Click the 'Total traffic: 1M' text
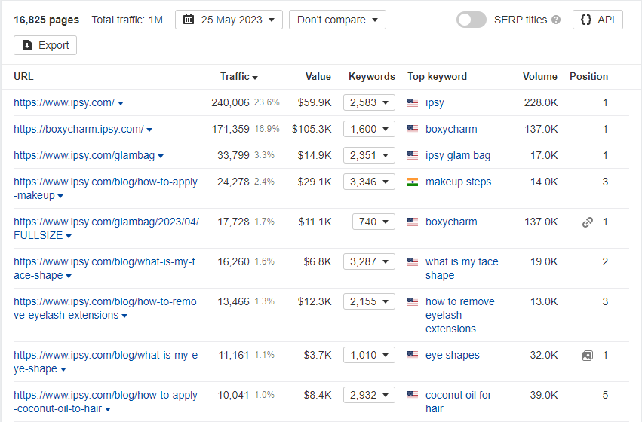 (x=127, y=20)
